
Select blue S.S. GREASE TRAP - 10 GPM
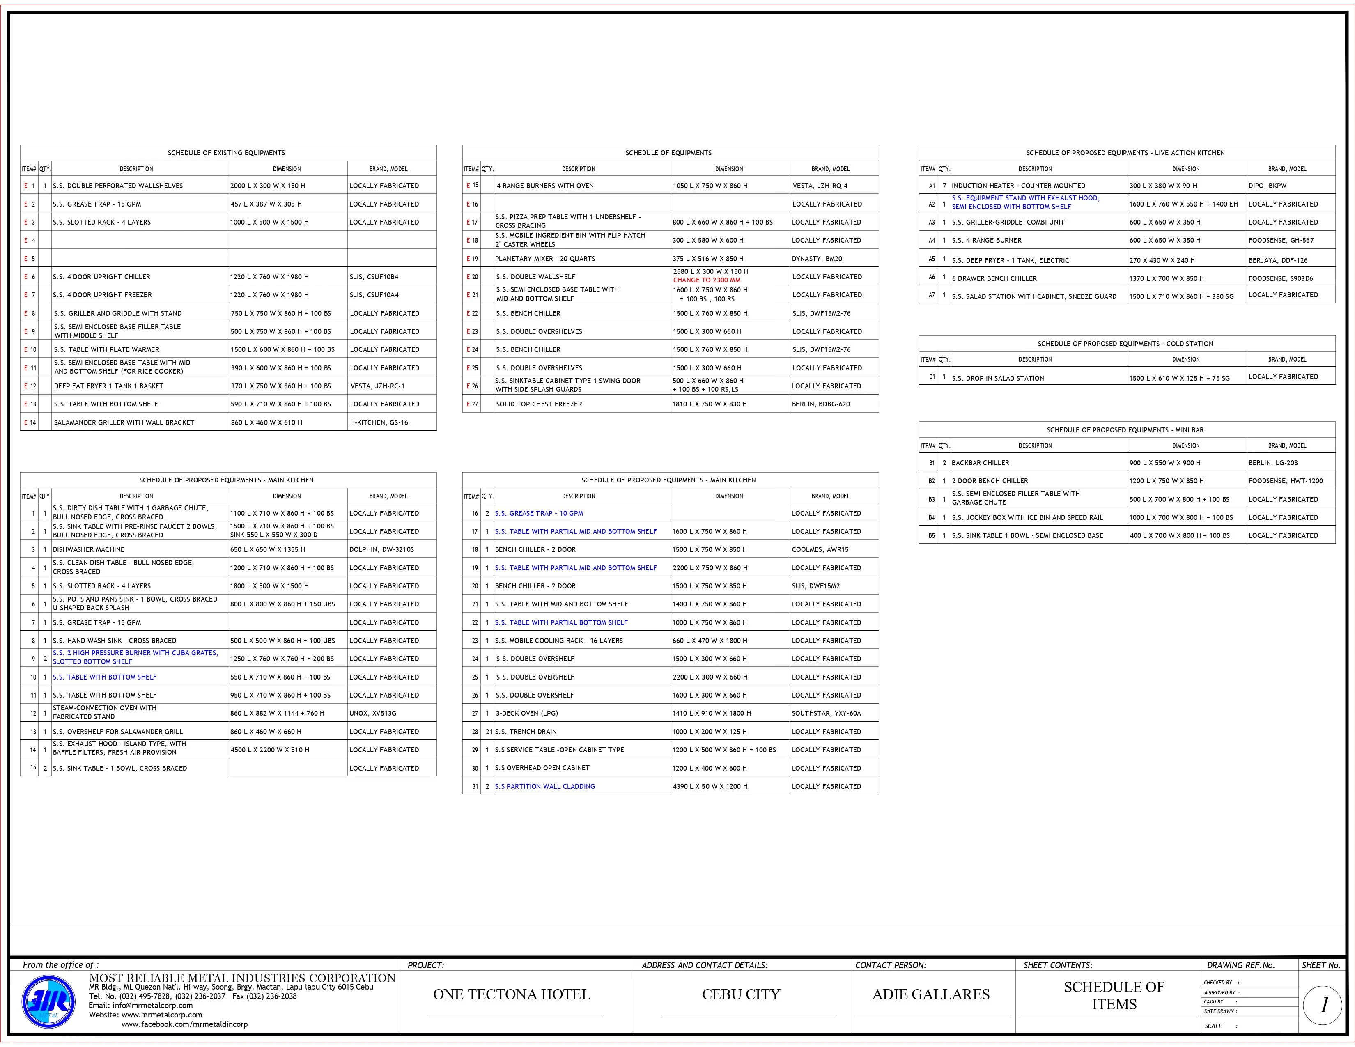(x=539, y=514)
